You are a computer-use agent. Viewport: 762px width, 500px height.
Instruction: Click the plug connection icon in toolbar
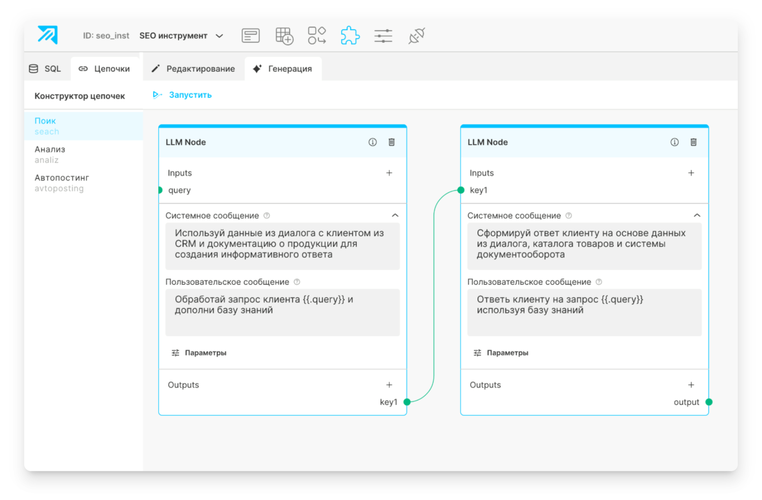point(416,36)
